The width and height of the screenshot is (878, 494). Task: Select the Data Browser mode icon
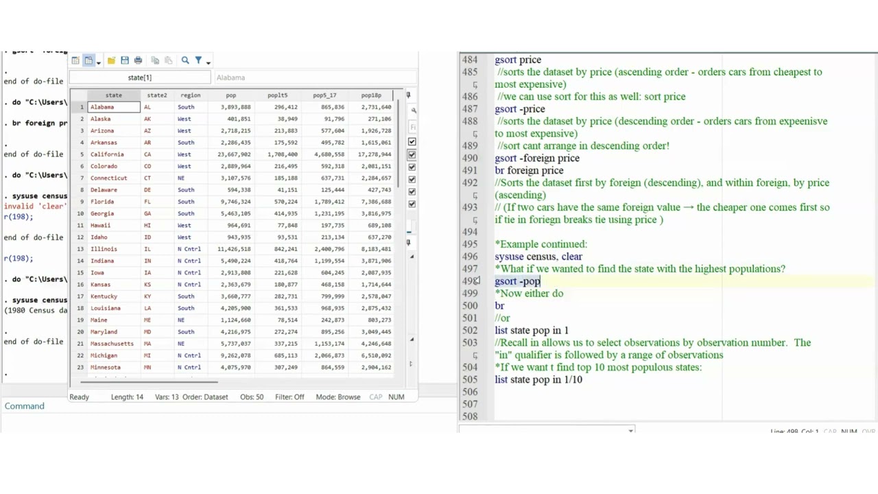click(x=88, y=60)
